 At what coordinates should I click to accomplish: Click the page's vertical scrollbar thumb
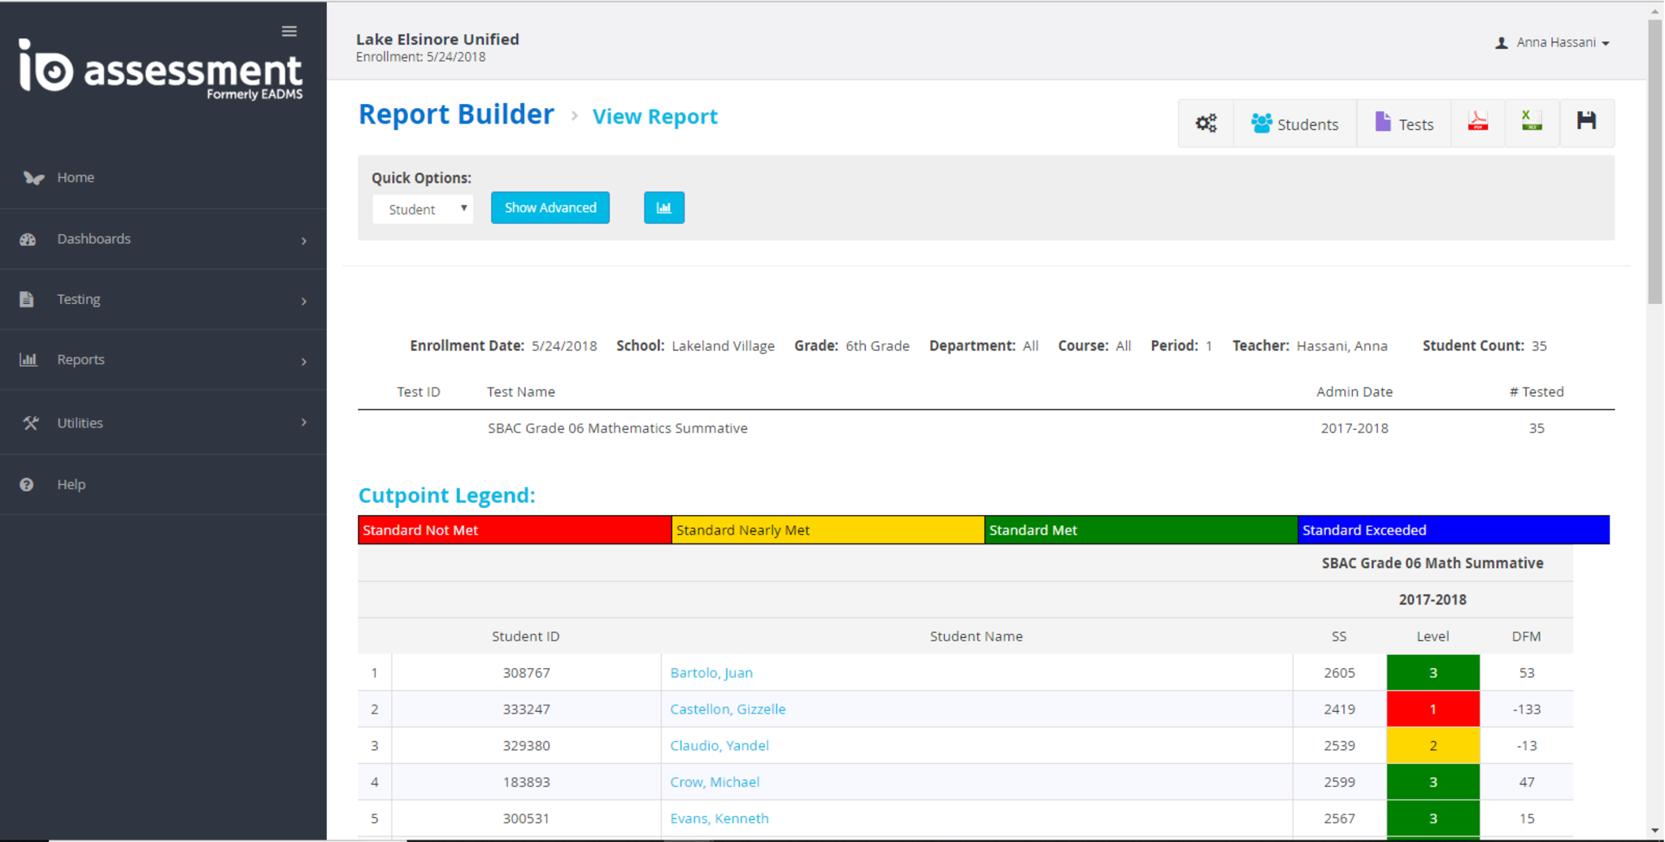[x=1655, y=163]
